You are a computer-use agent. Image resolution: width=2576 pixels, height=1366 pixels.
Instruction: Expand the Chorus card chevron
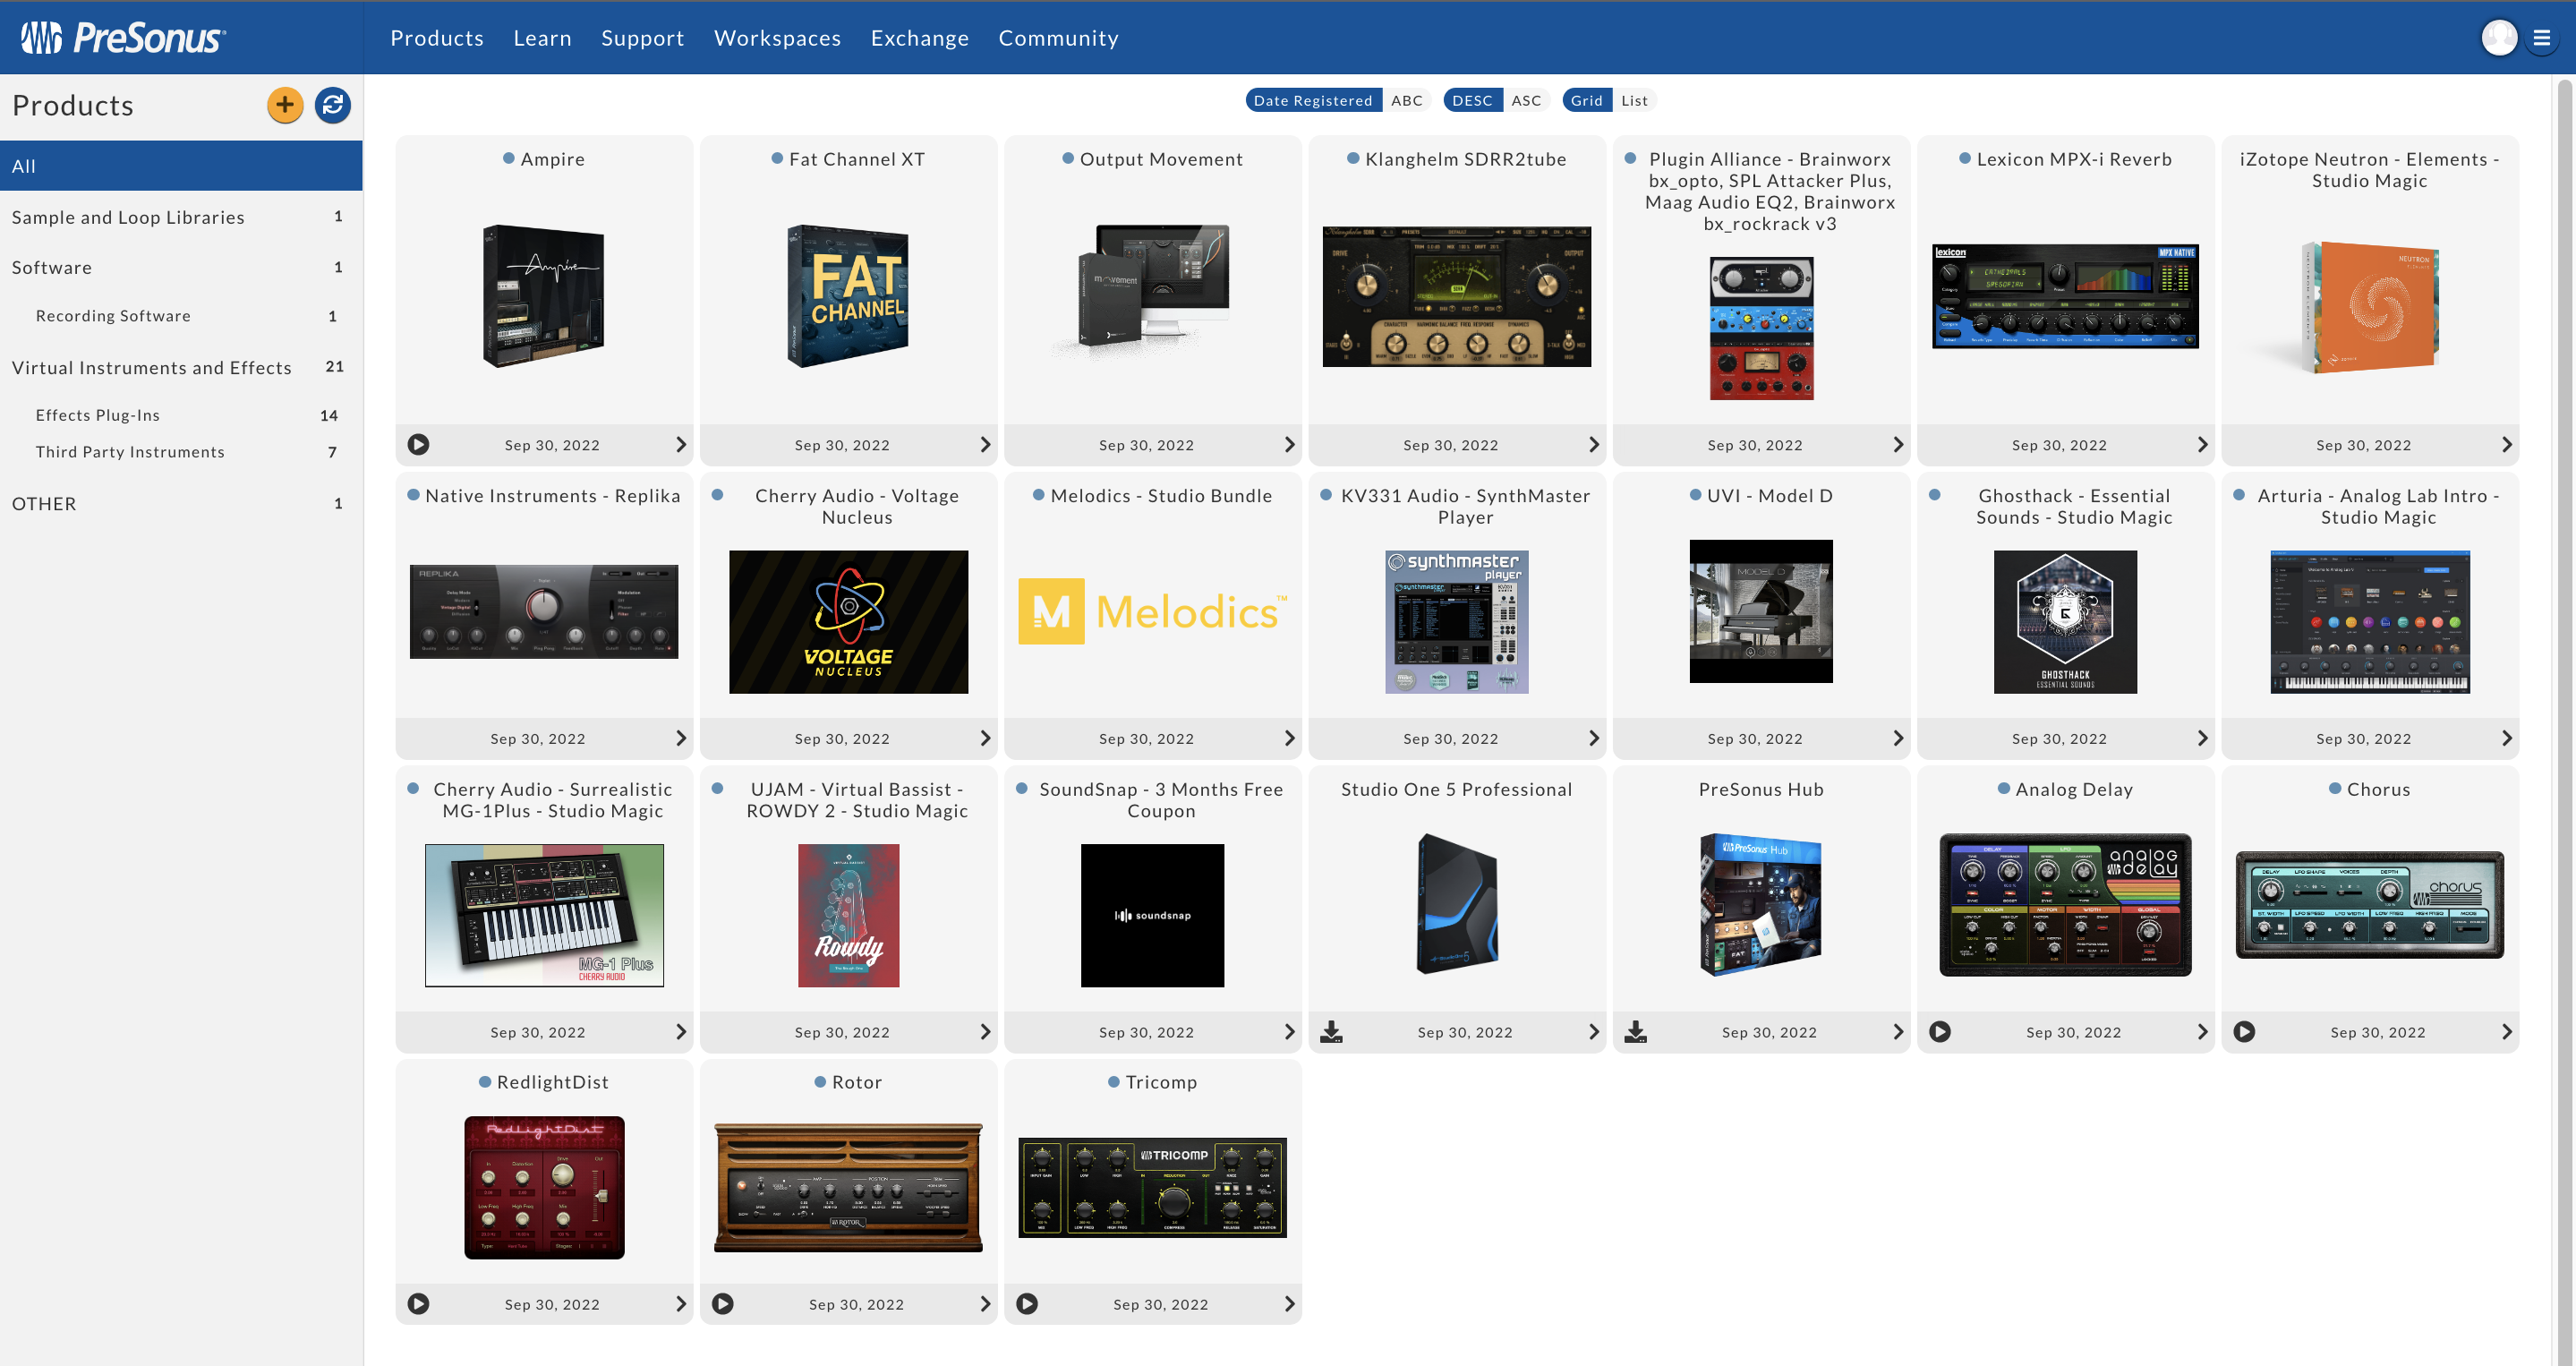click(x=2506, y=1031)
